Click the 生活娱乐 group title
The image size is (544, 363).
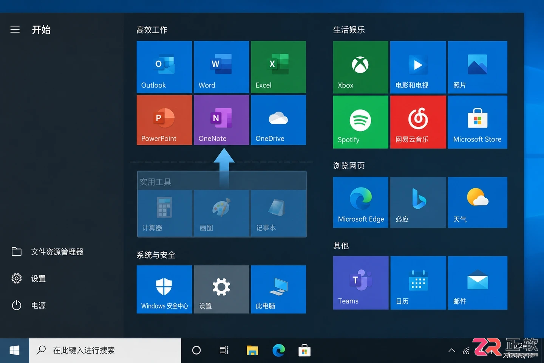[349, 30]
